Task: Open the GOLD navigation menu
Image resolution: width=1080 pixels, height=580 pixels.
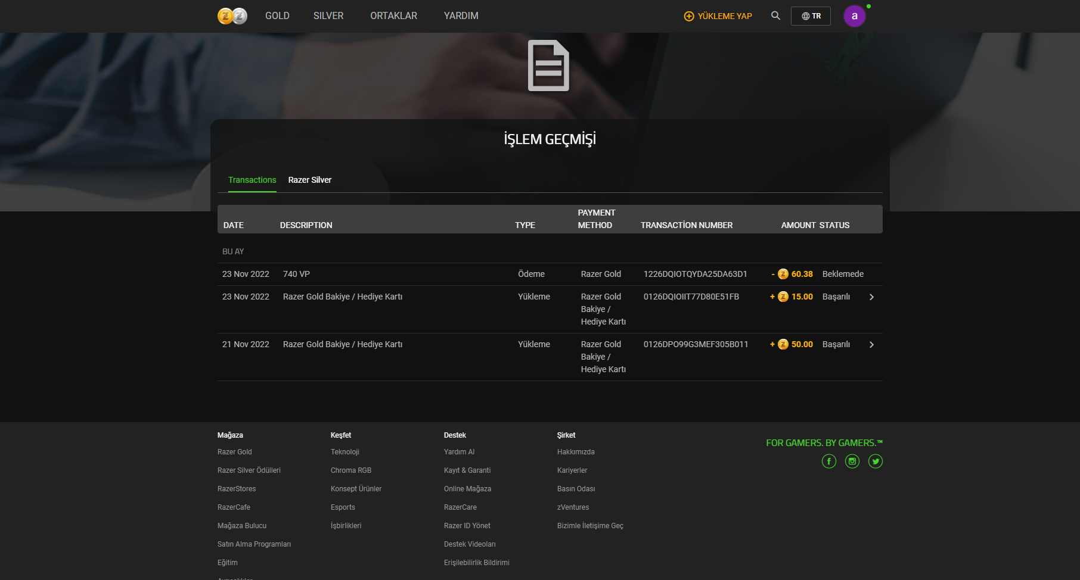Action: (277, 16)
